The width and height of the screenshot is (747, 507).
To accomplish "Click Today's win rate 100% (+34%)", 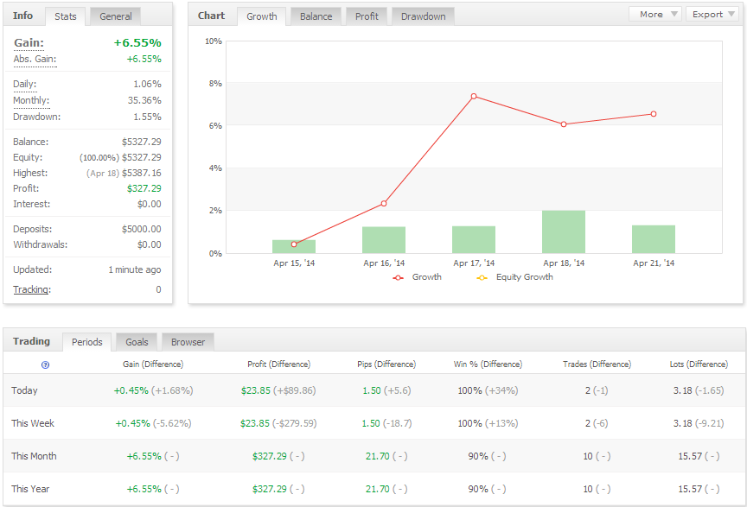I will tap(488, 391).
